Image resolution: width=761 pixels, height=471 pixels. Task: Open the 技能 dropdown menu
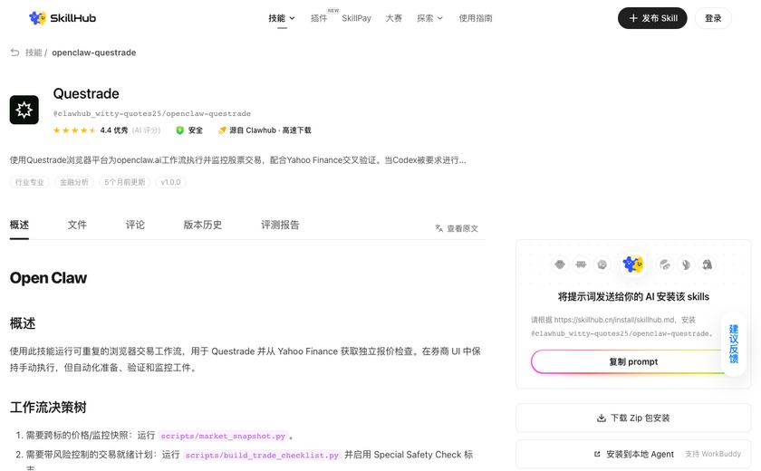[282, 18]
